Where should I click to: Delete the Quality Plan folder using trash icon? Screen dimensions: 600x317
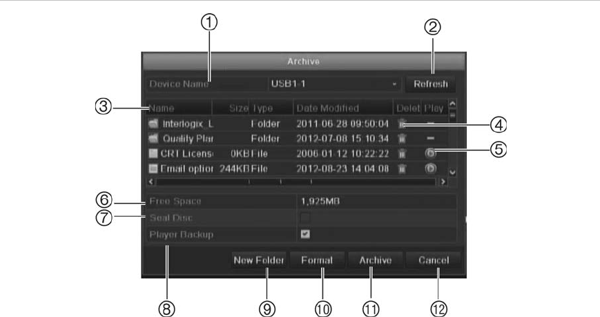coord(401,139)
